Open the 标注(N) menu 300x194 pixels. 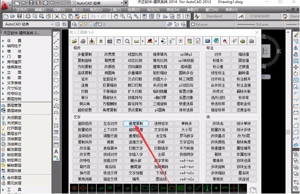point(153,9)
